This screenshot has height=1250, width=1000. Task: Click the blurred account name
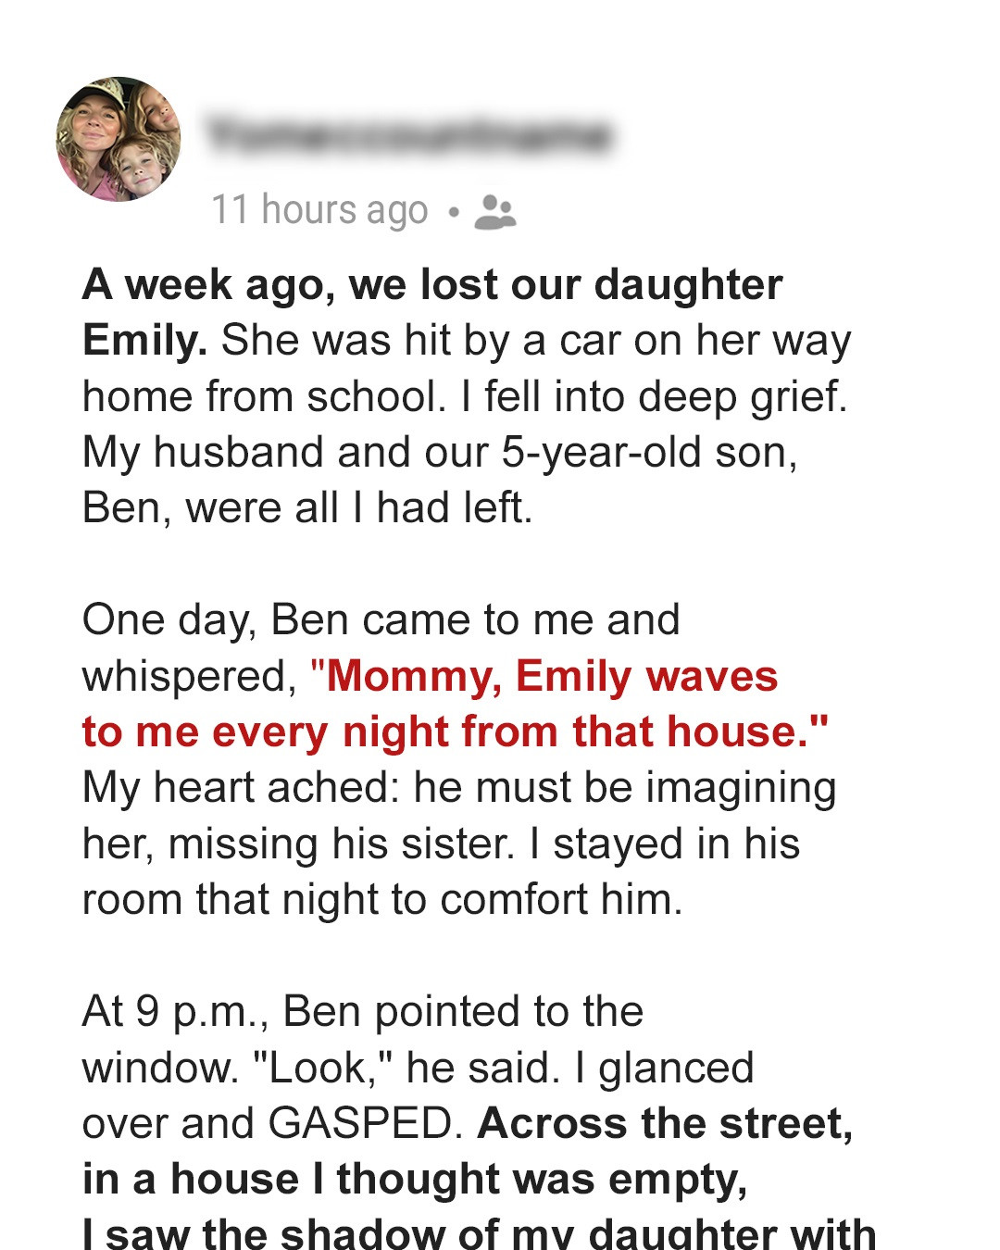click(x=407, y=135)
